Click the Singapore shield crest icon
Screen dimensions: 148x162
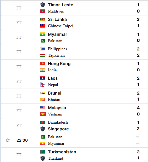tap(43, 129)
